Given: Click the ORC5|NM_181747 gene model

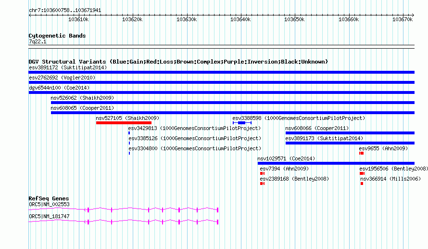Looking at the screenshot, I should tap(124, 222).
